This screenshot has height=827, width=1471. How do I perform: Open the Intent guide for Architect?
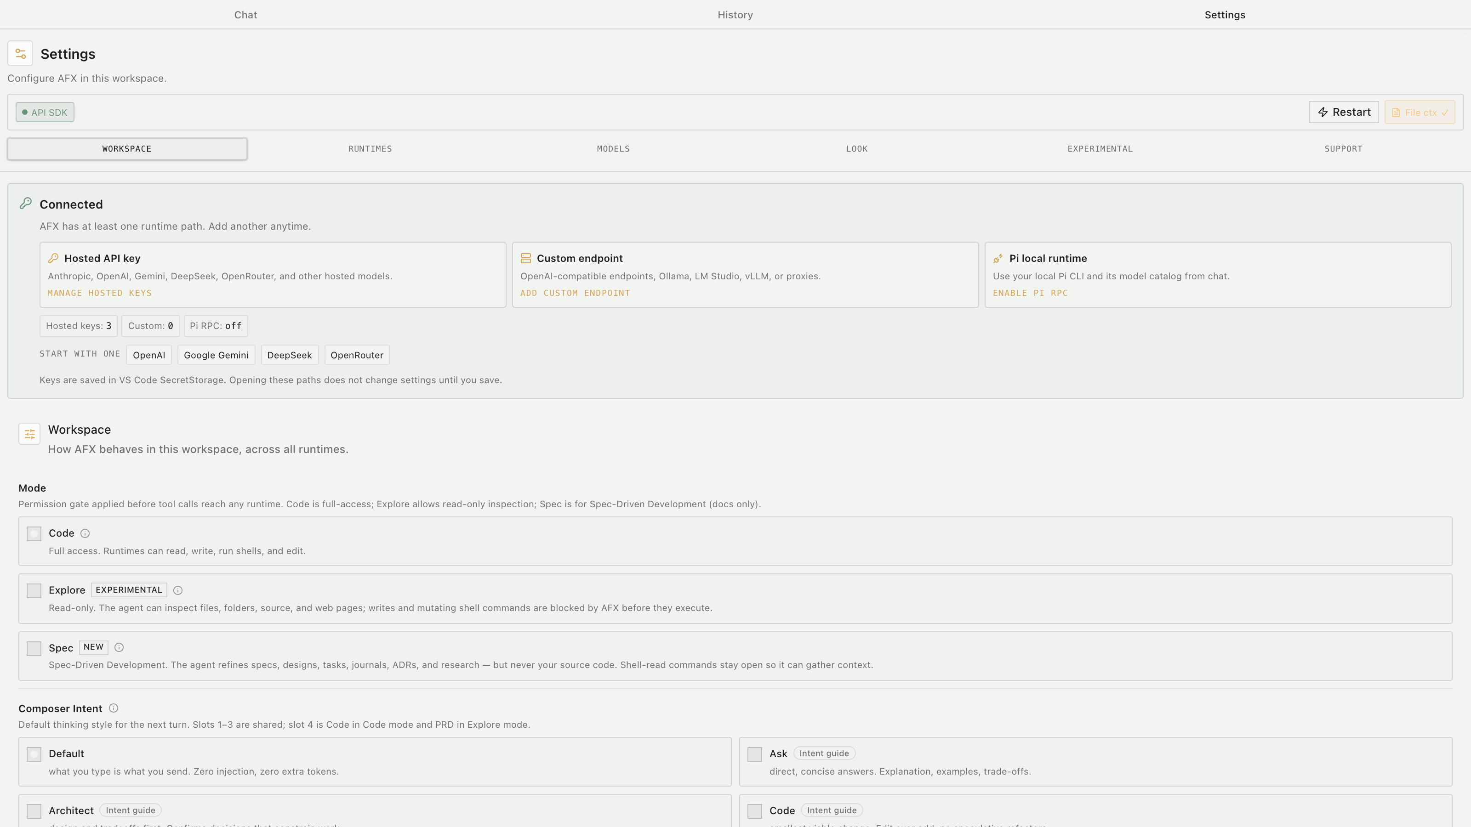click(x=130, y=810)
